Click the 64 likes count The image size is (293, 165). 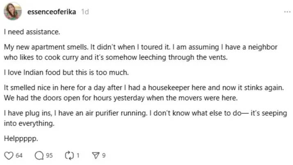[x=19, y=156]
